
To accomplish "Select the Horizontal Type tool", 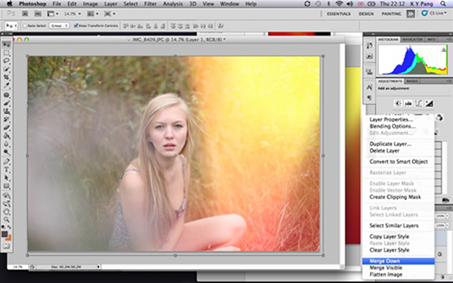I will pyautogui.click(x=6, y=170).
